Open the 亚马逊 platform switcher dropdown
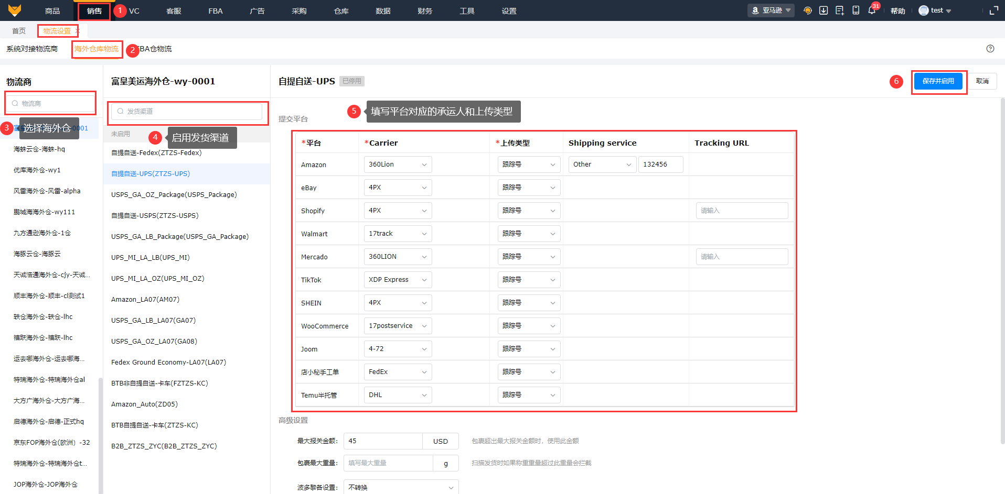 [771, 10]
